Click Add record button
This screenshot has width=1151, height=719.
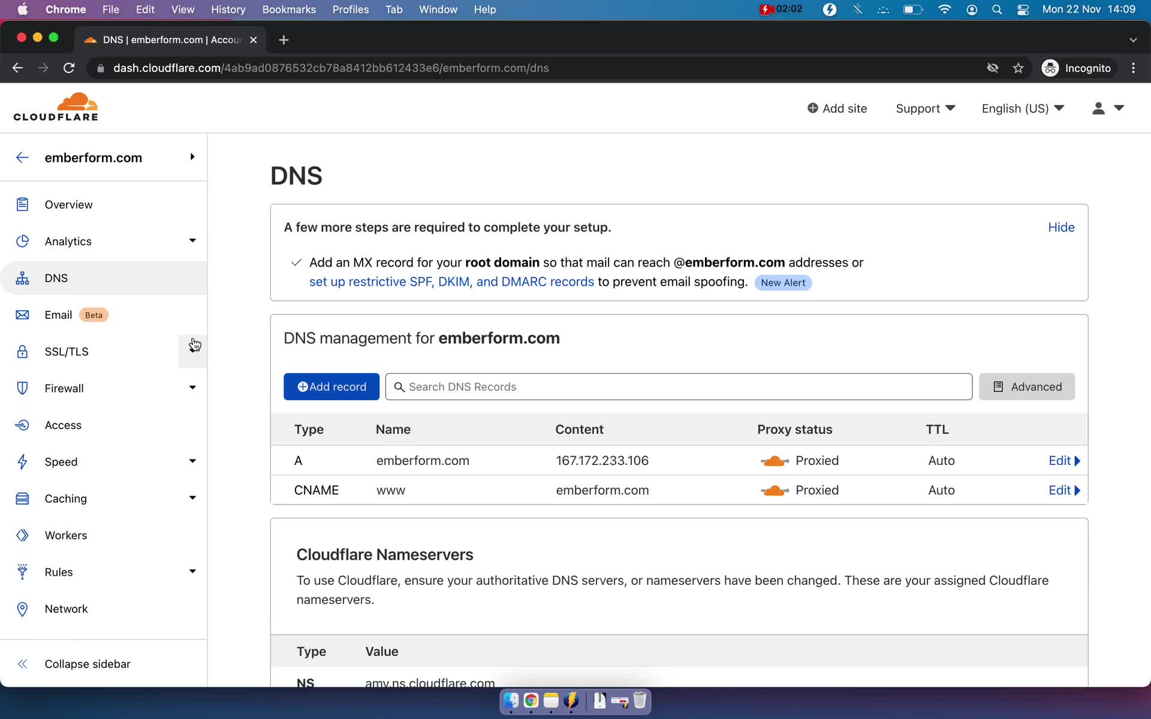tap(332, 386)
